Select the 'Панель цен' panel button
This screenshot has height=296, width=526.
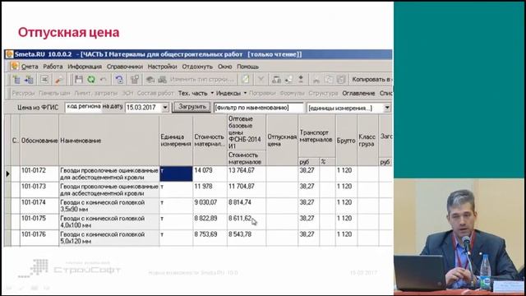click(x=54, y=93)
